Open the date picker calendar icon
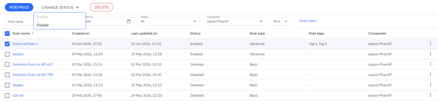 [x=129, y=21]
